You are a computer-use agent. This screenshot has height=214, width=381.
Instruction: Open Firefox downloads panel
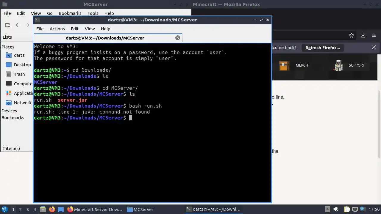[363, 35]
